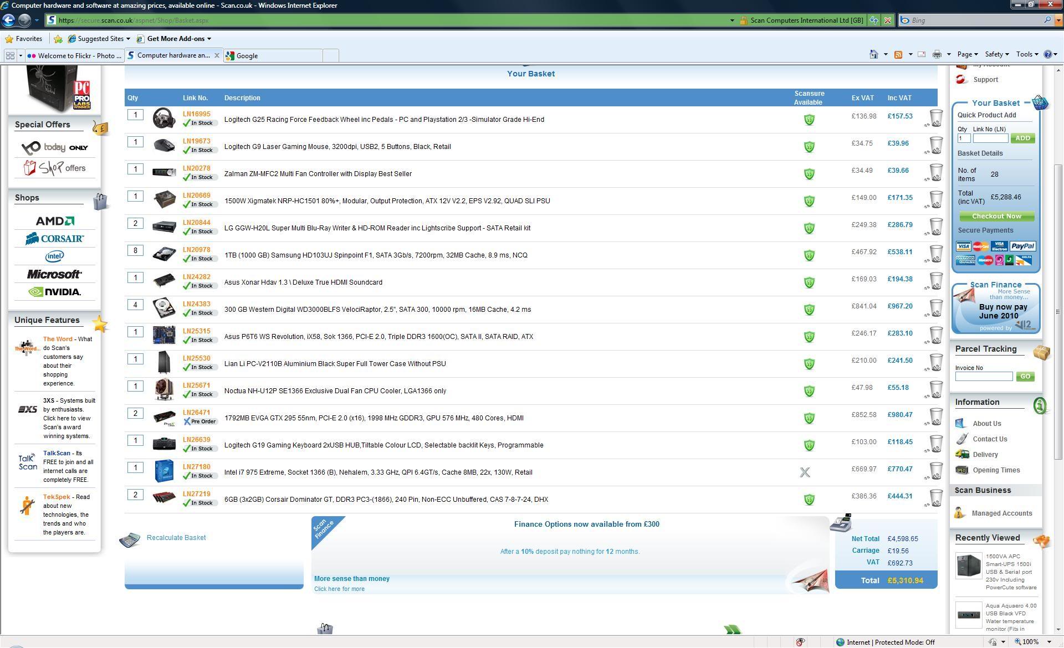Image resolution: width=1064 pixels, height=648 pixels.
Task: Click the Invoice No tracking field
Action: [x=984, y=377]
